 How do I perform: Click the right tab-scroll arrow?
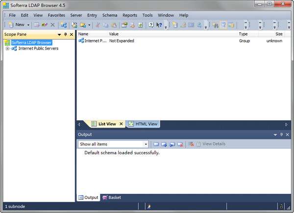pyautogui.click(x=286, y=124)
